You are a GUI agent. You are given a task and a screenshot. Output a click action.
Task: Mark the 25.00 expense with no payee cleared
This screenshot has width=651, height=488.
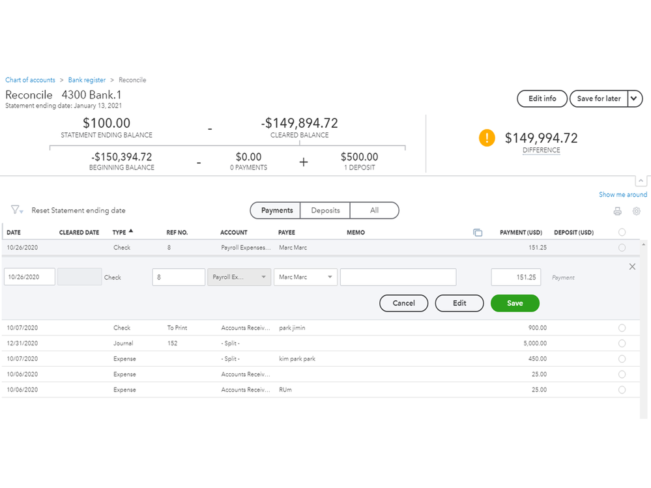coord(622,374)
